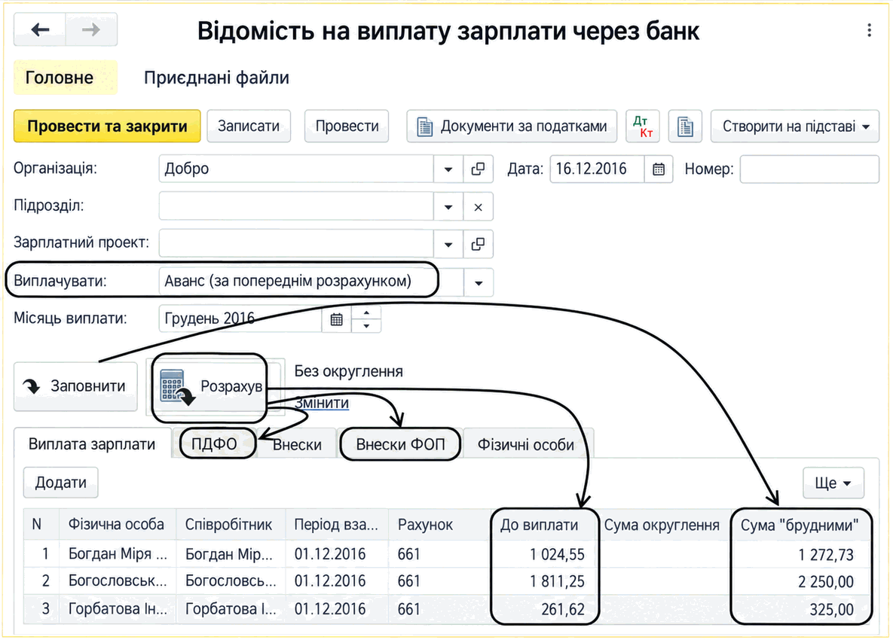Screen dimensions: 893x640
Task: Click the Провести button
Action: (347, 126)
